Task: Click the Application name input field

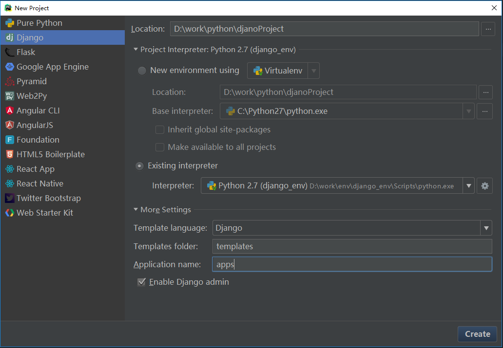Action: (352, 264)
